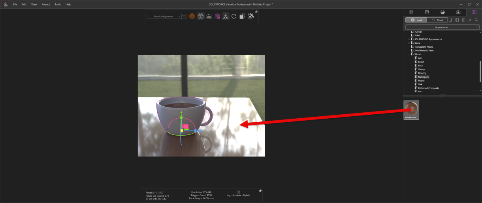Click the sort order icon
Viewport: 482px width, 203px height.
coord(470,20)
